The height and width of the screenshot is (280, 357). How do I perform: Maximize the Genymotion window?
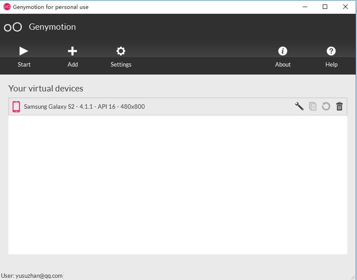pyautogui.click(x=325, y=7)
